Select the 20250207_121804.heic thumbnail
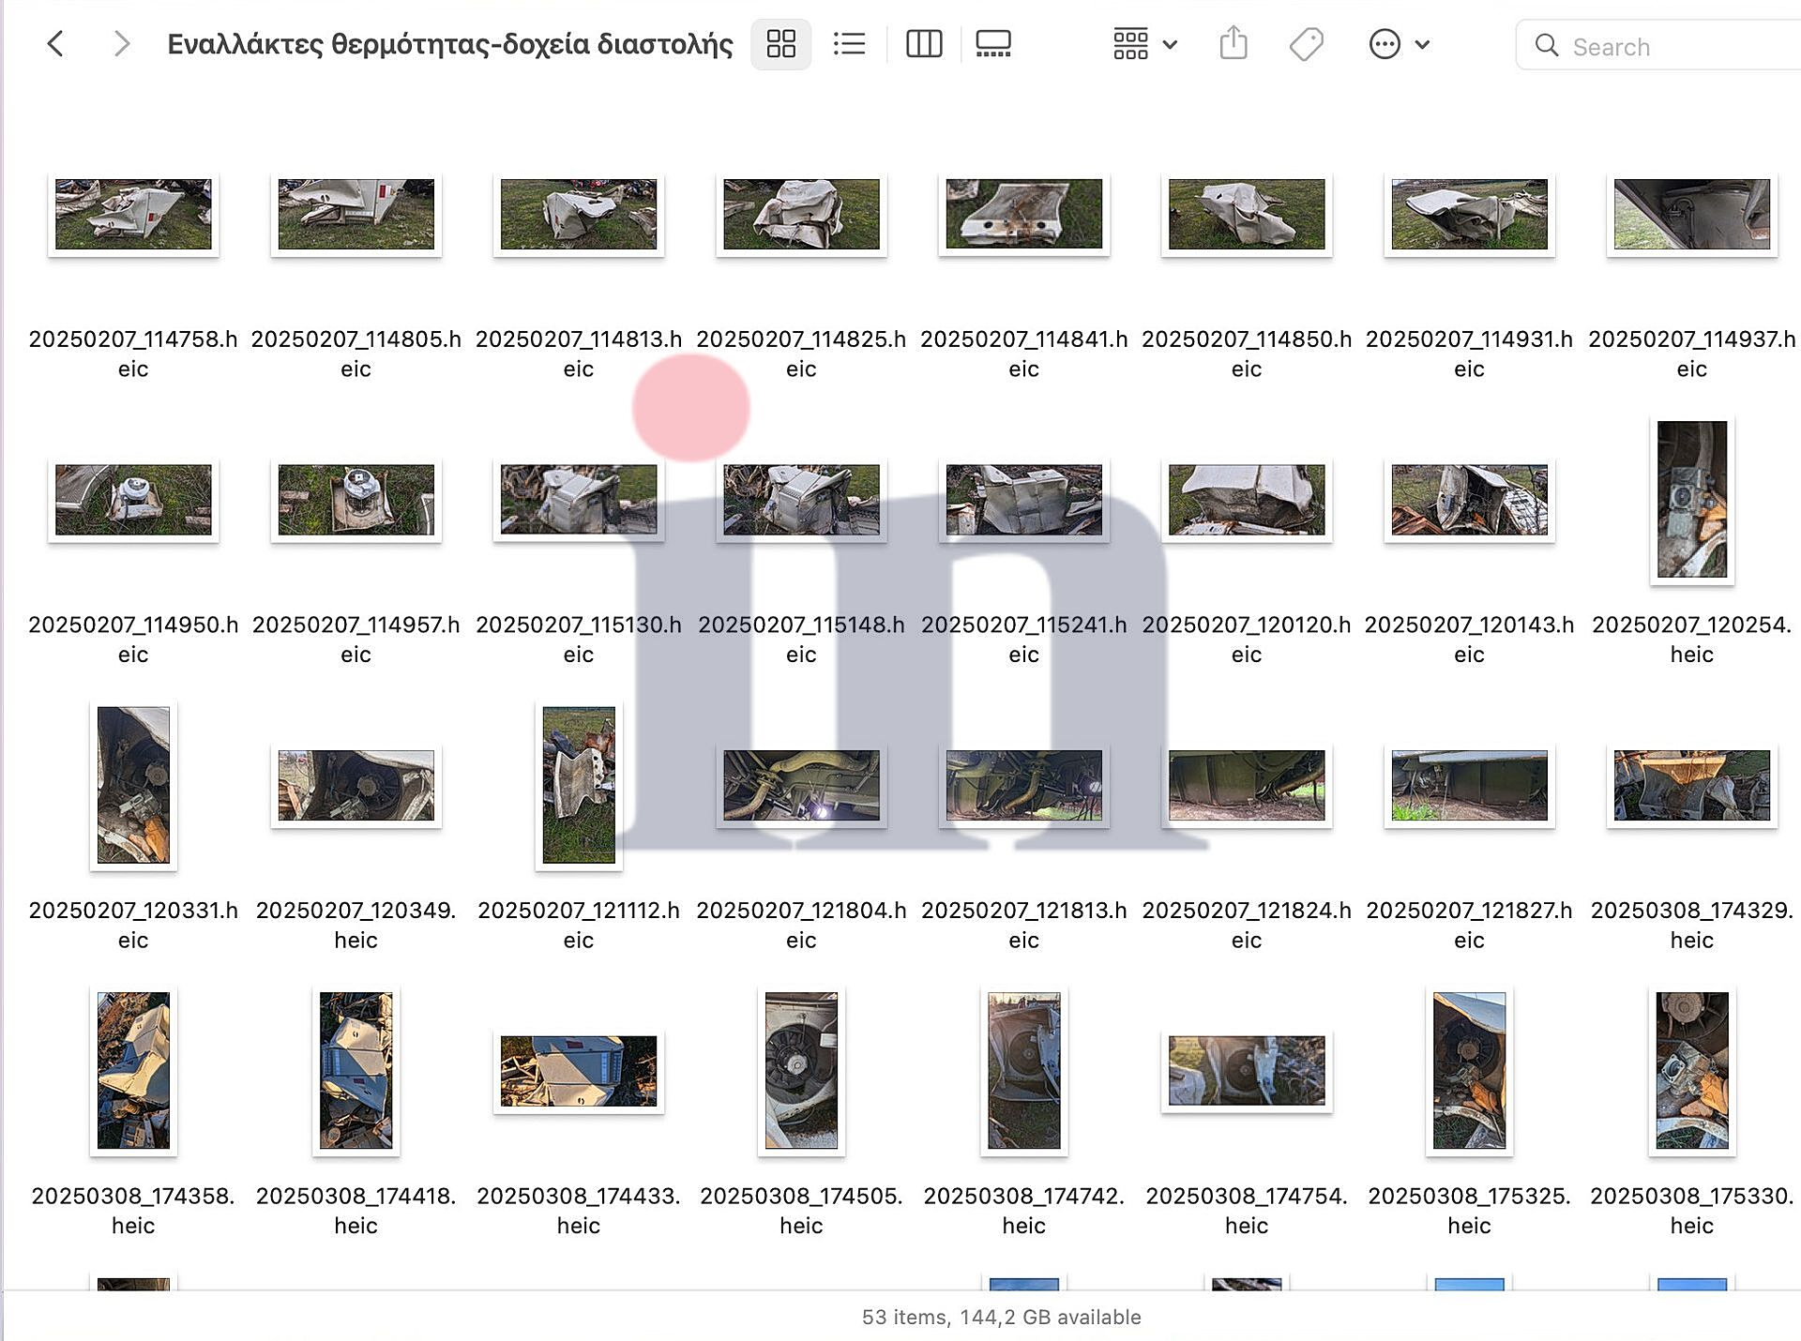Image resolution: width=1801 pixels, height=1341 pixels. [x=801, y=786]
